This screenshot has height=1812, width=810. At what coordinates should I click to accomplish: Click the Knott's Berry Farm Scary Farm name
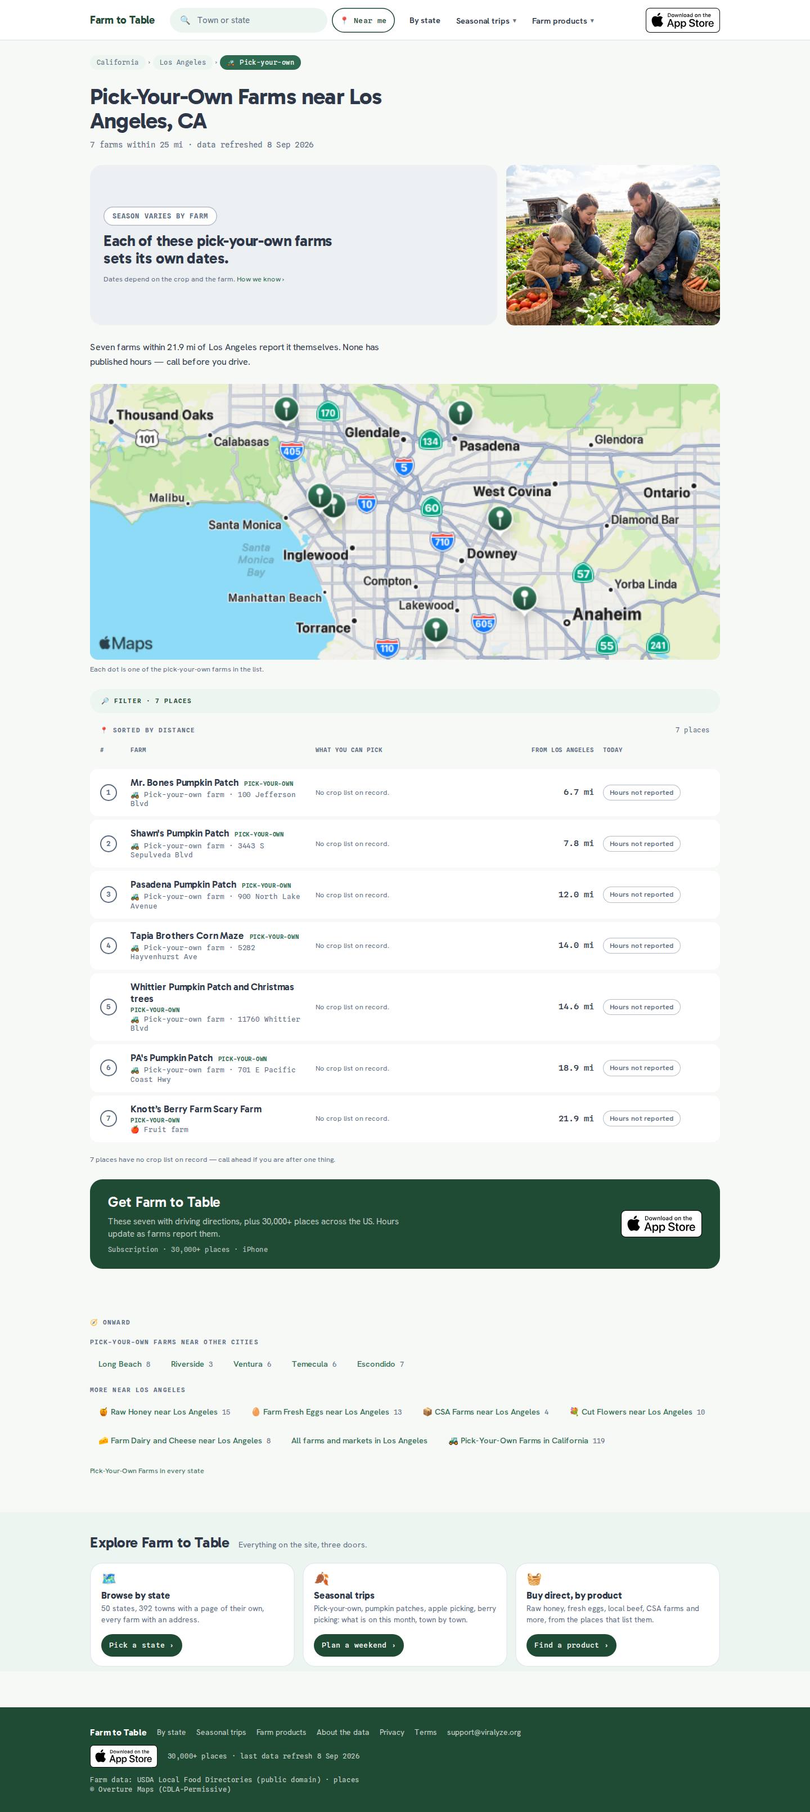(196, 1109)
